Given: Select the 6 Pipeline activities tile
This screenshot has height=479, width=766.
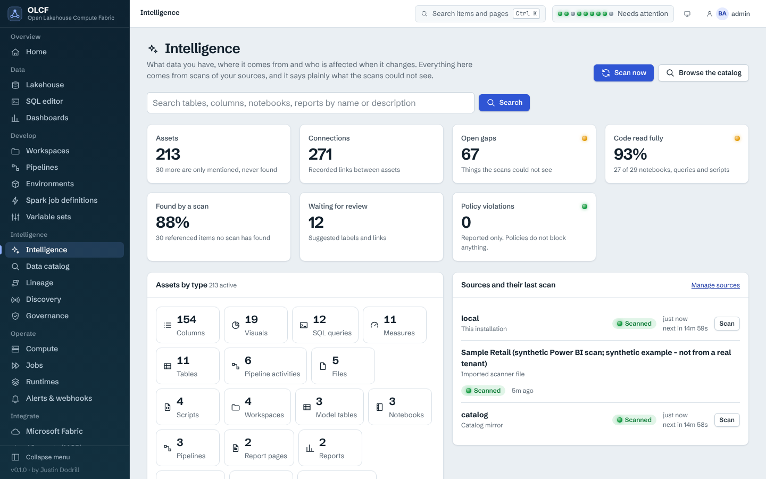Looking at the screenshot, I should [x=265, y=366].
